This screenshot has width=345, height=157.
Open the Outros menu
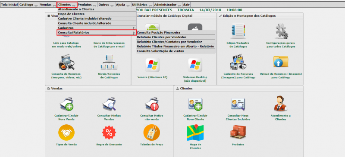(107, 5)
